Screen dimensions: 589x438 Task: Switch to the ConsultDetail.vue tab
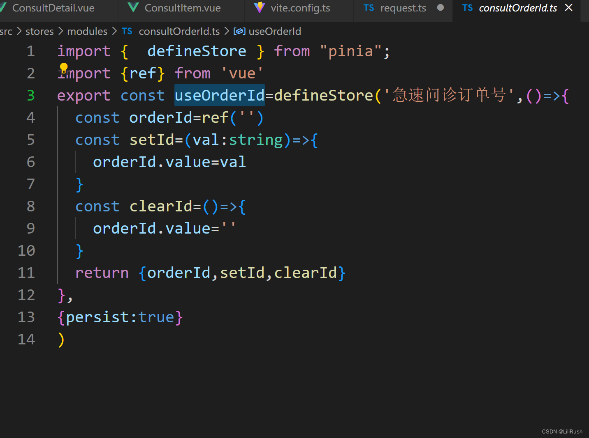click(x=53, y=7)
